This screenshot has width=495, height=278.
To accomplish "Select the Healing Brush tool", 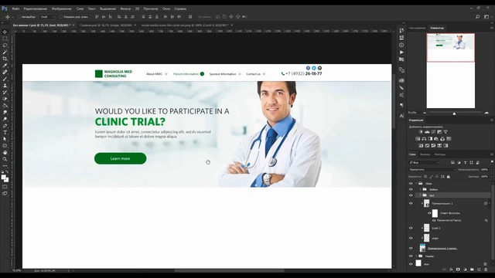I will point(5,72).
